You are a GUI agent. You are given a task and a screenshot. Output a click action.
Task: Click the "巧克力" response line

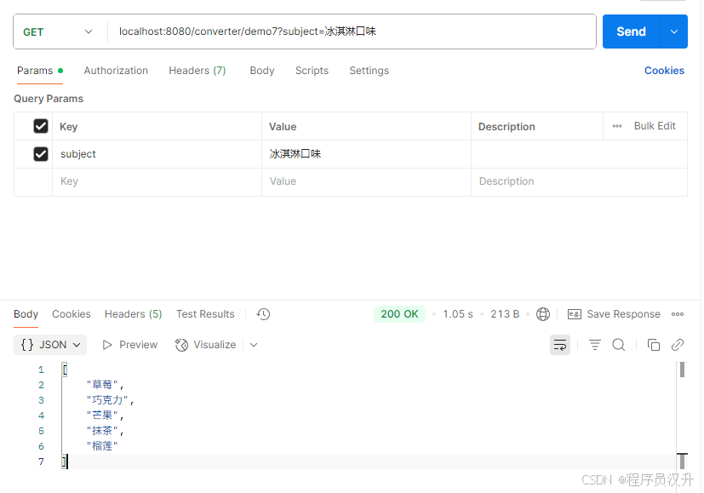[x=111, y=400]
